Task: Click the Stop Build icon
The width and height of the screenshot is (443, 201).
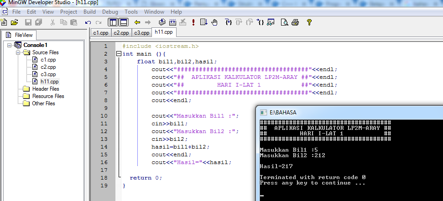Action: pyautogui.click(x=183, y=22)
